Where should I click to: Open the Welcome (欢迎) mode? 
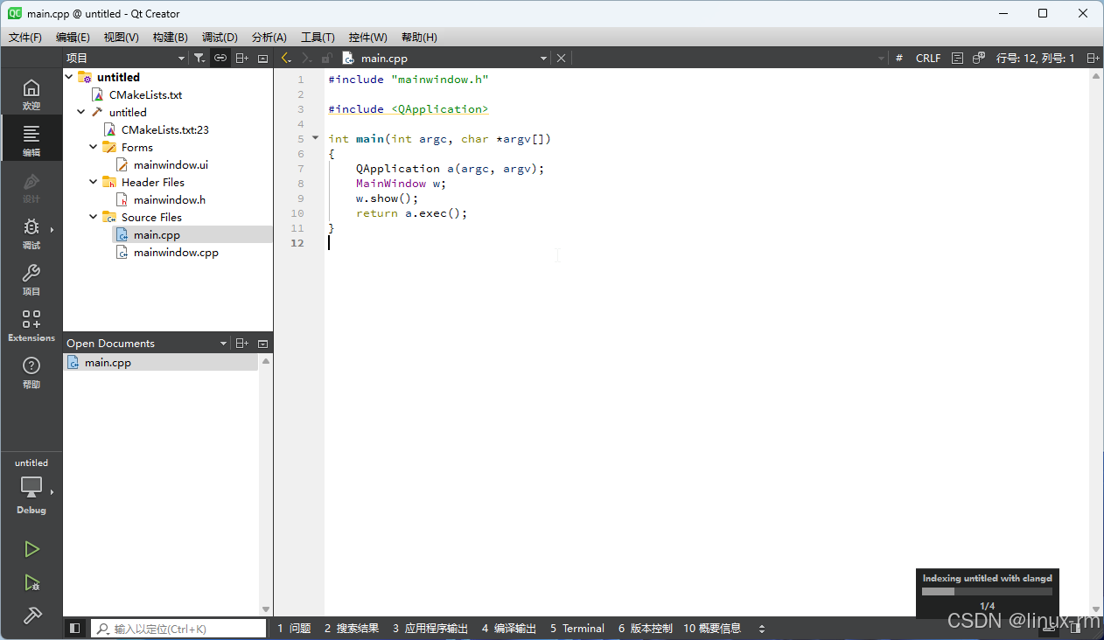[31, 94]
